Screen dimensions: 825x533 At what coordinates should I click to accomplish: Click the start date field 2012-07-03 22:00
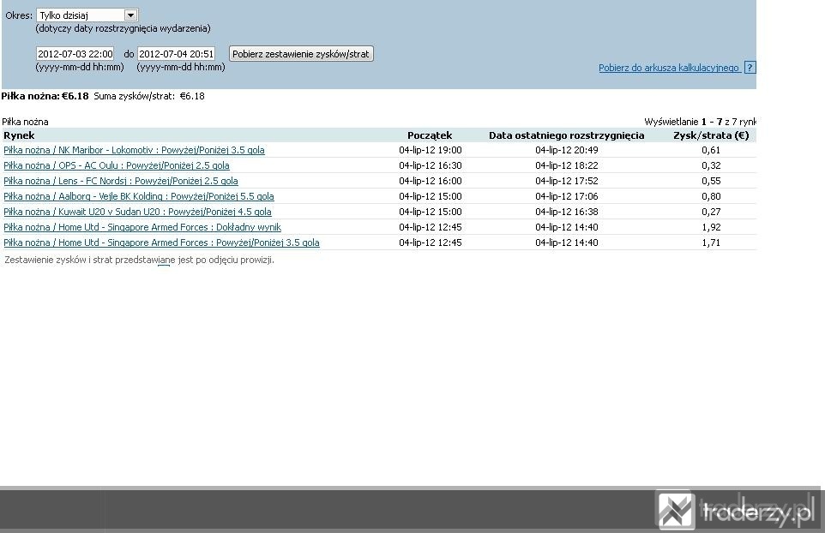click(x=75, y=54)
